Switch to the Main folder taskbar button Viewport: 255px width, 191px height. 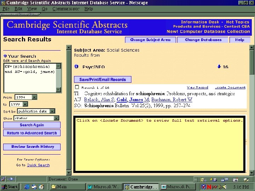(67, 187)
